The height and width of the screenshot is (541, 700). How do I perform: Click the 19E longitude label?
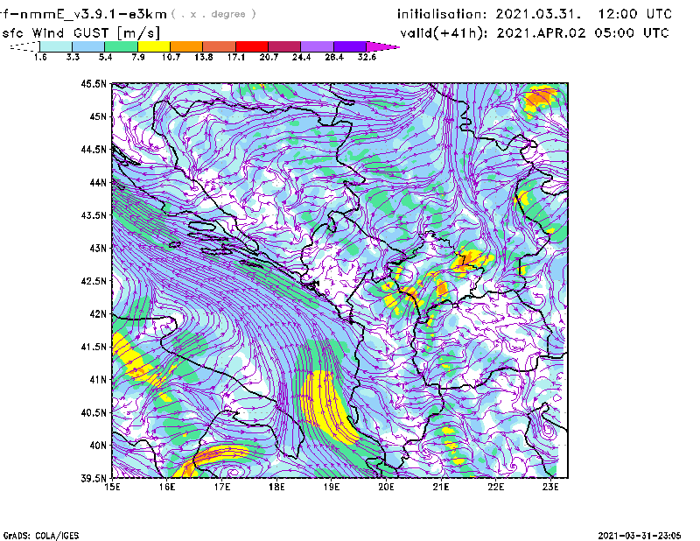(x=332, y=487)
